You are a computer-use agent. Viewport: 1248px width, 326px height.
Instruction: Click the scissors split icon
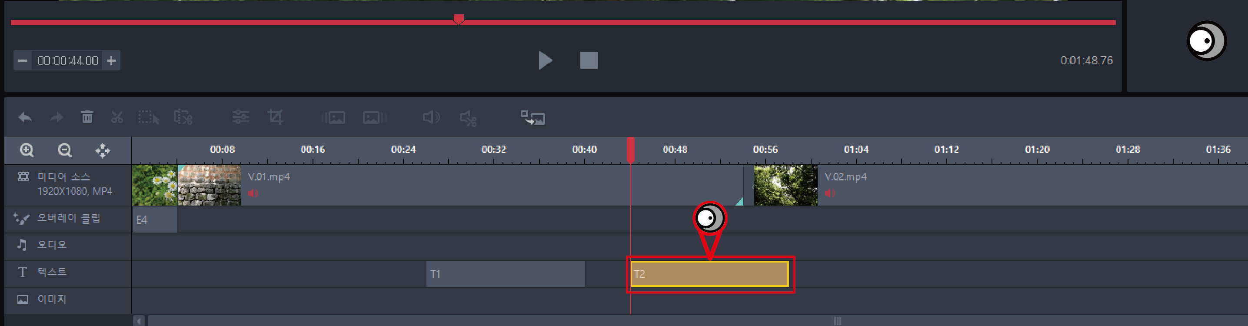tap(117, 117)
